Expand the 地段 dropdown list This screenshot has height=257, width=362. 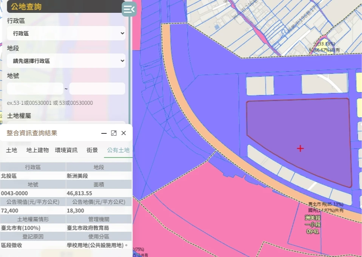66,61
